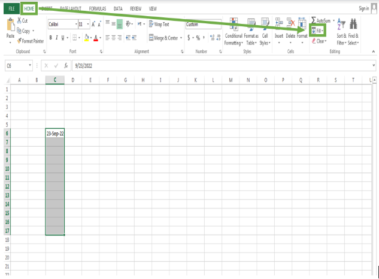Viewport: 379px width, 279px height.
Task: Align text left
Action: pos(108,38)
